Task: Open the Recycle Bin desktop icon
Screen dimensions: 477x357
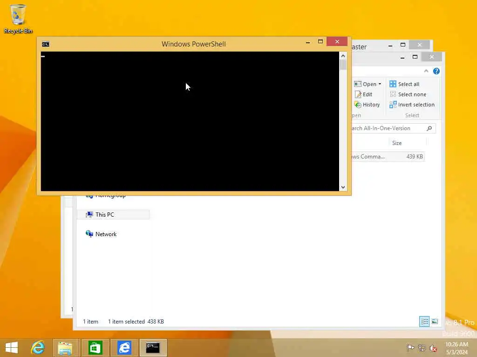Action: pyautogui.click(x=18, y=19)
